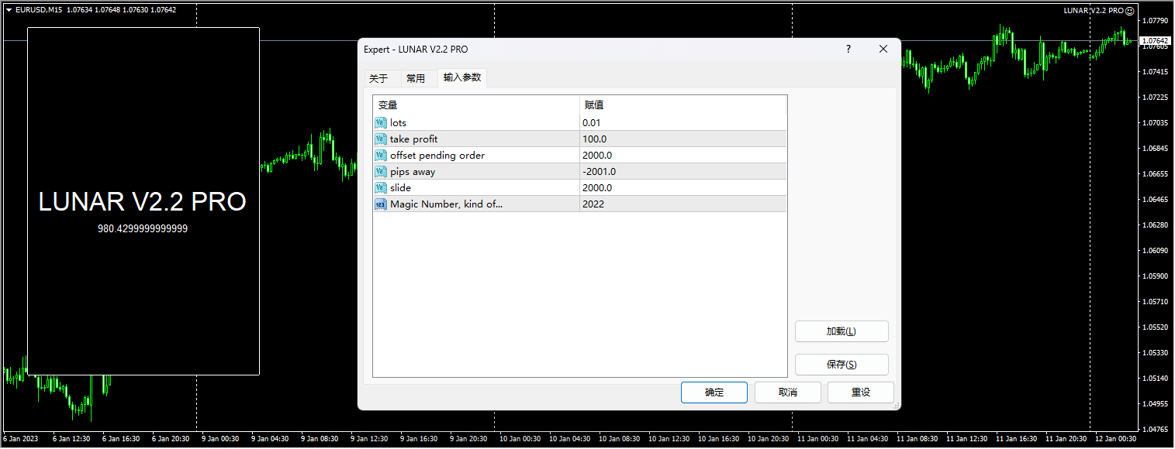1175x449 pixels.
Task: Click the take profit variable icon
Action: pyautogui.click(x=380, y=139)
